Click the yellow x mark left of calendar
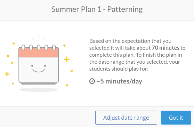This screenshot has width=194, height=127. [x=8, y=56]
